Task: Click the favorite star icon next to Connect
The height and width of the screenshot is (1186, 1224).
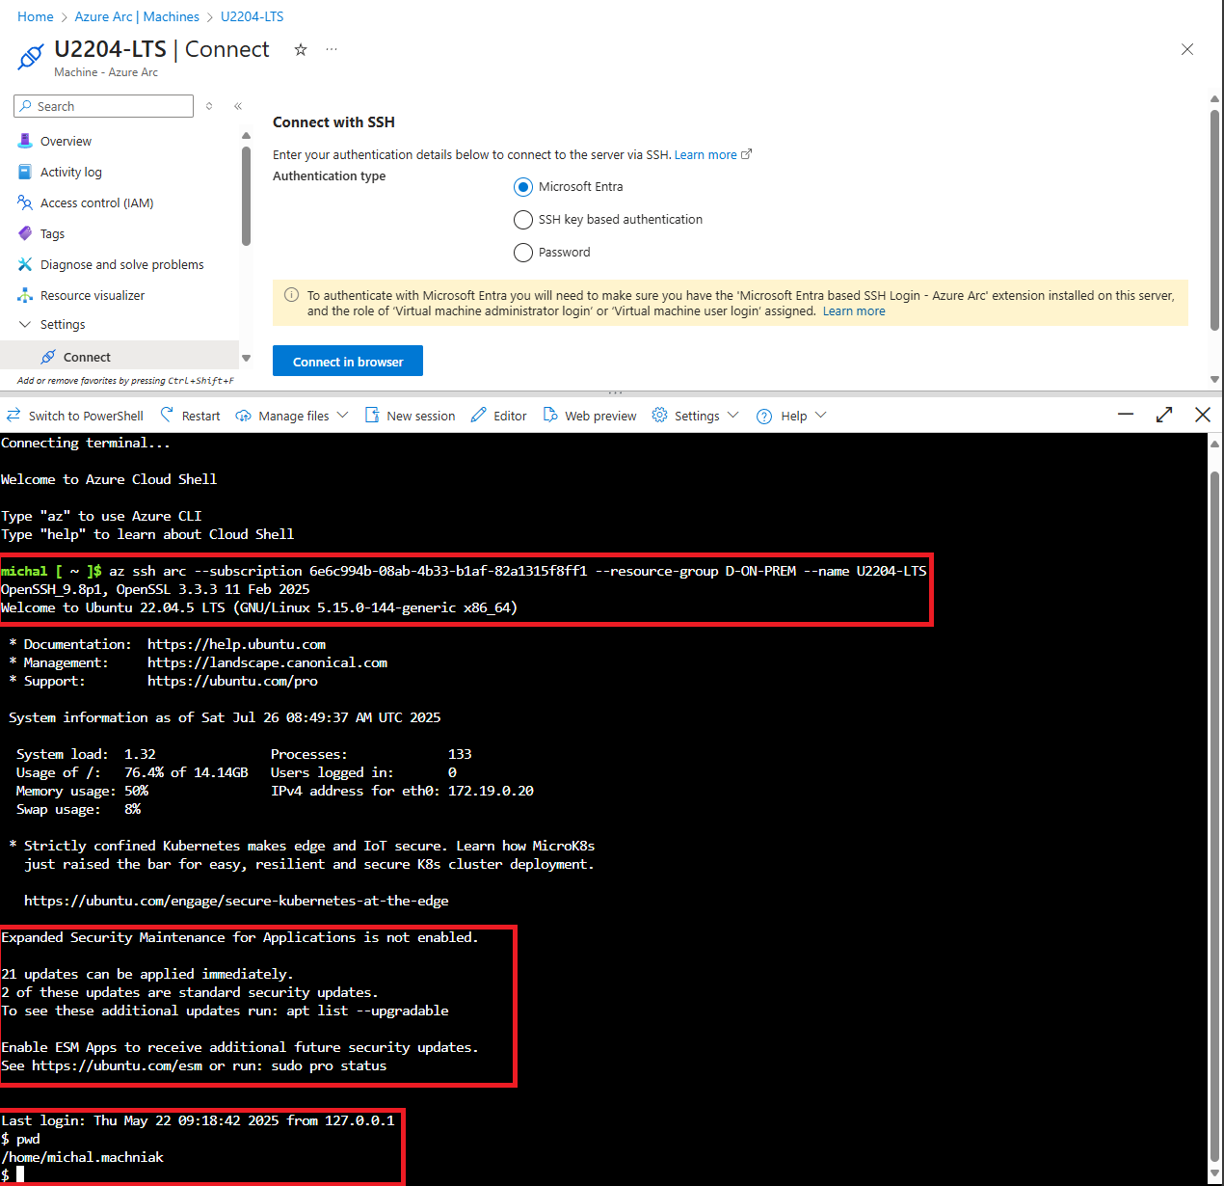Action: (x=301, y=49)
